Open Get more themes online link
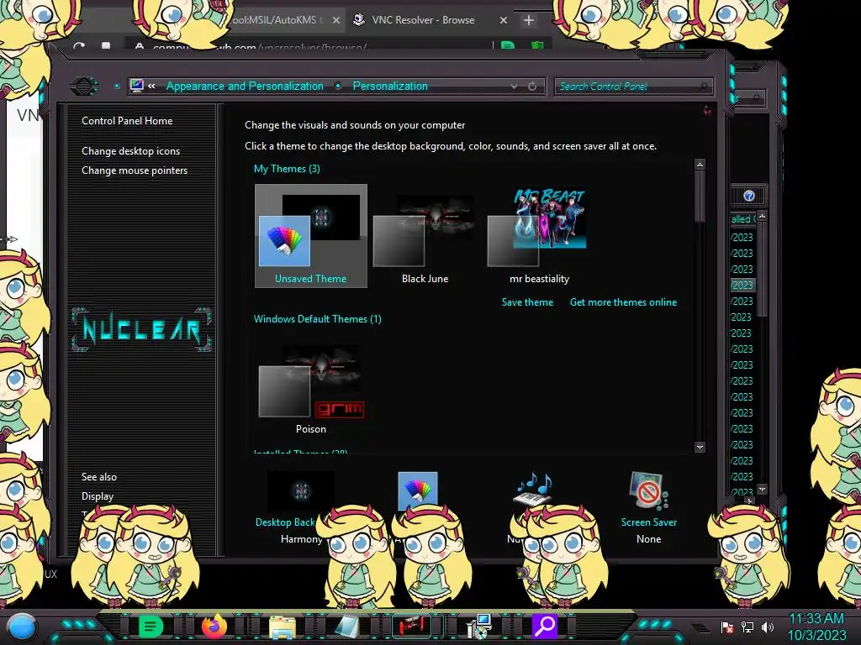 623,302
